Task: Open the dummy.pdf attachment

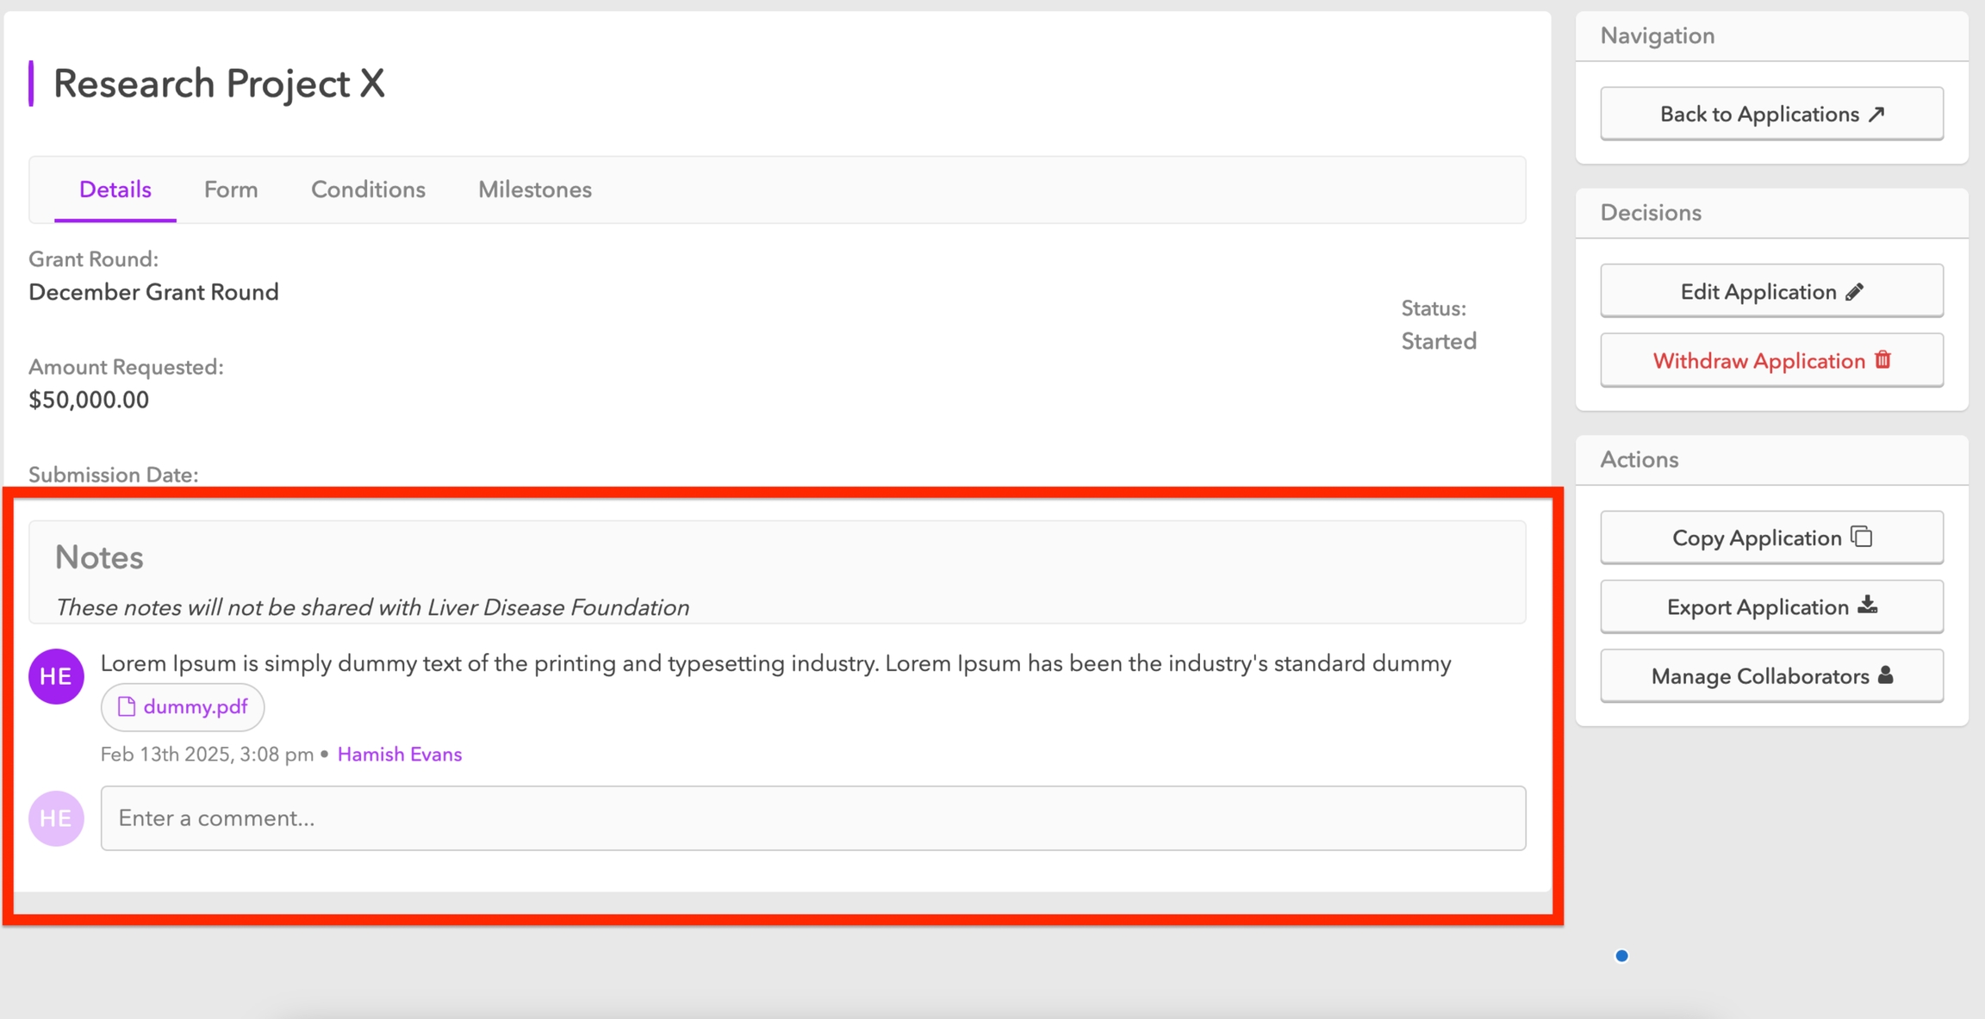Action: (x=195, y=707)
